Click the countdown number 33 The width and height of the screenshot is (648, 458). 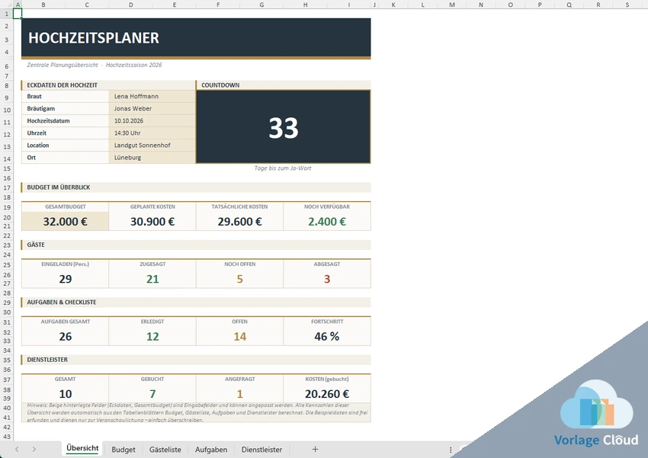(x=284, y=127)
